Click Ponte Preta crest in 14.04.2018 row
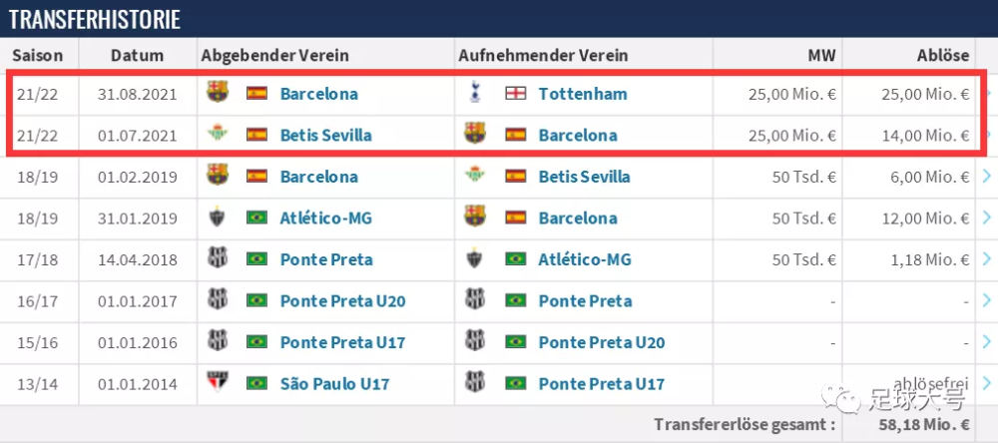Image resolution: width=998 pixels, height=443 pixels. pyautogui.click(x=218, y=259)
